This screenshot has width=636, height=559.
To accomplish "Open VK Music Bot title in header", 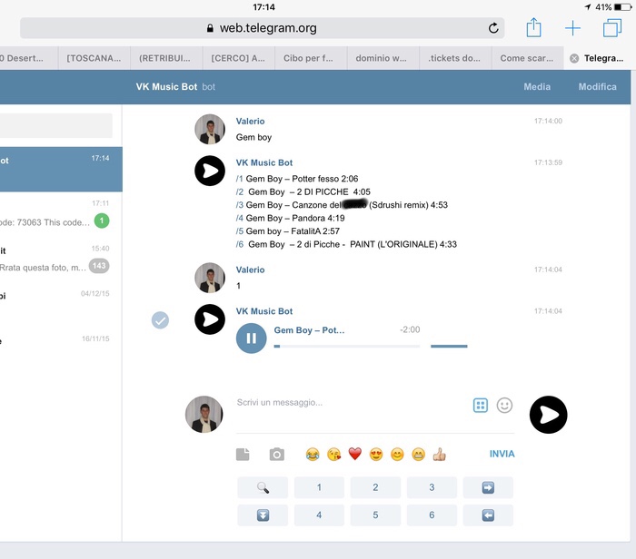I will [x=166, y=87].
